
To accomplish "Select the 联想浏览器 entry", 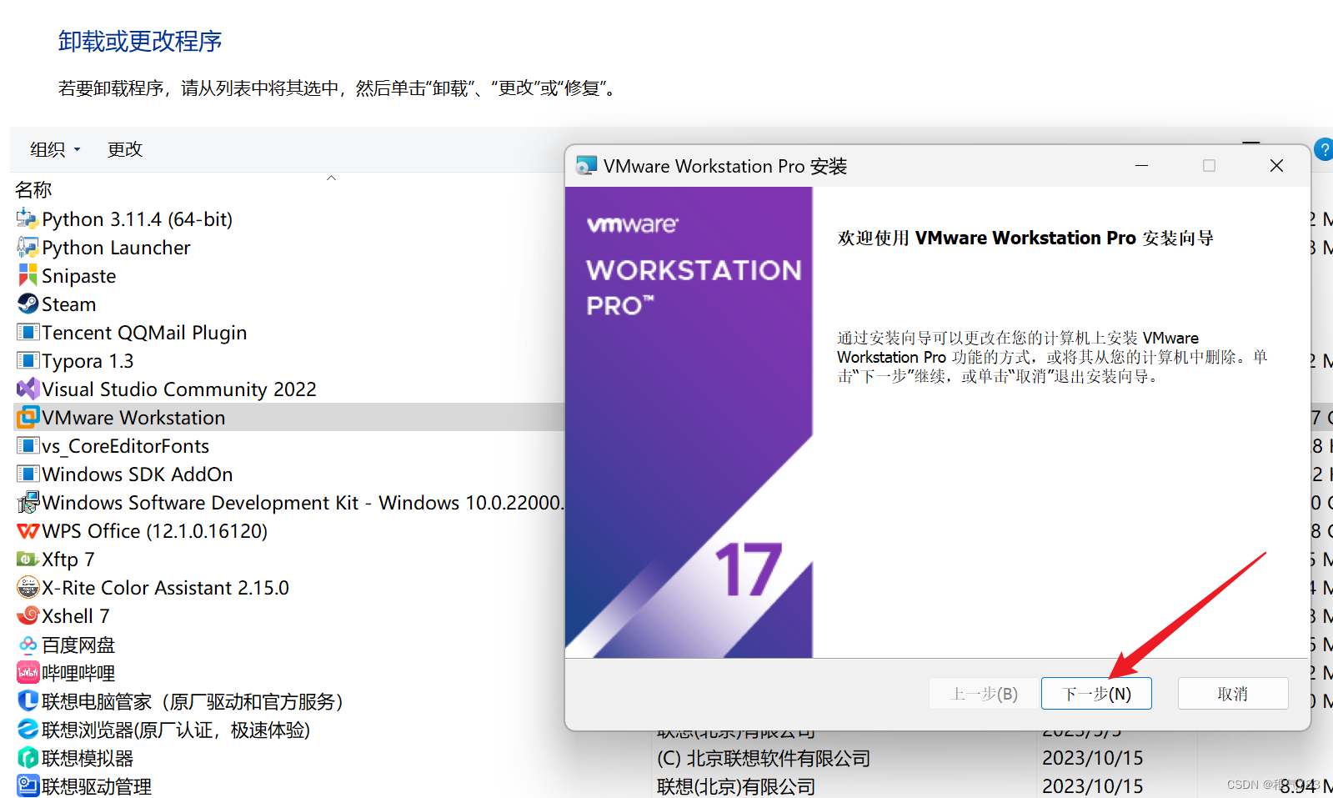I will point(176,730).
